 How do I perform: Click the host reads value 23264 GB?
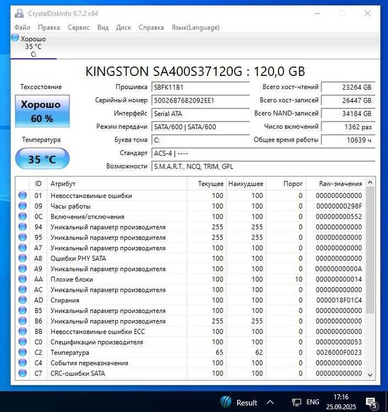pos(348,87)
